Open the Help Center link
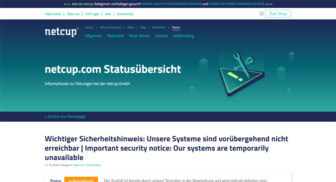This screenshot has width=336, height=182. click(x=53, y=14)
